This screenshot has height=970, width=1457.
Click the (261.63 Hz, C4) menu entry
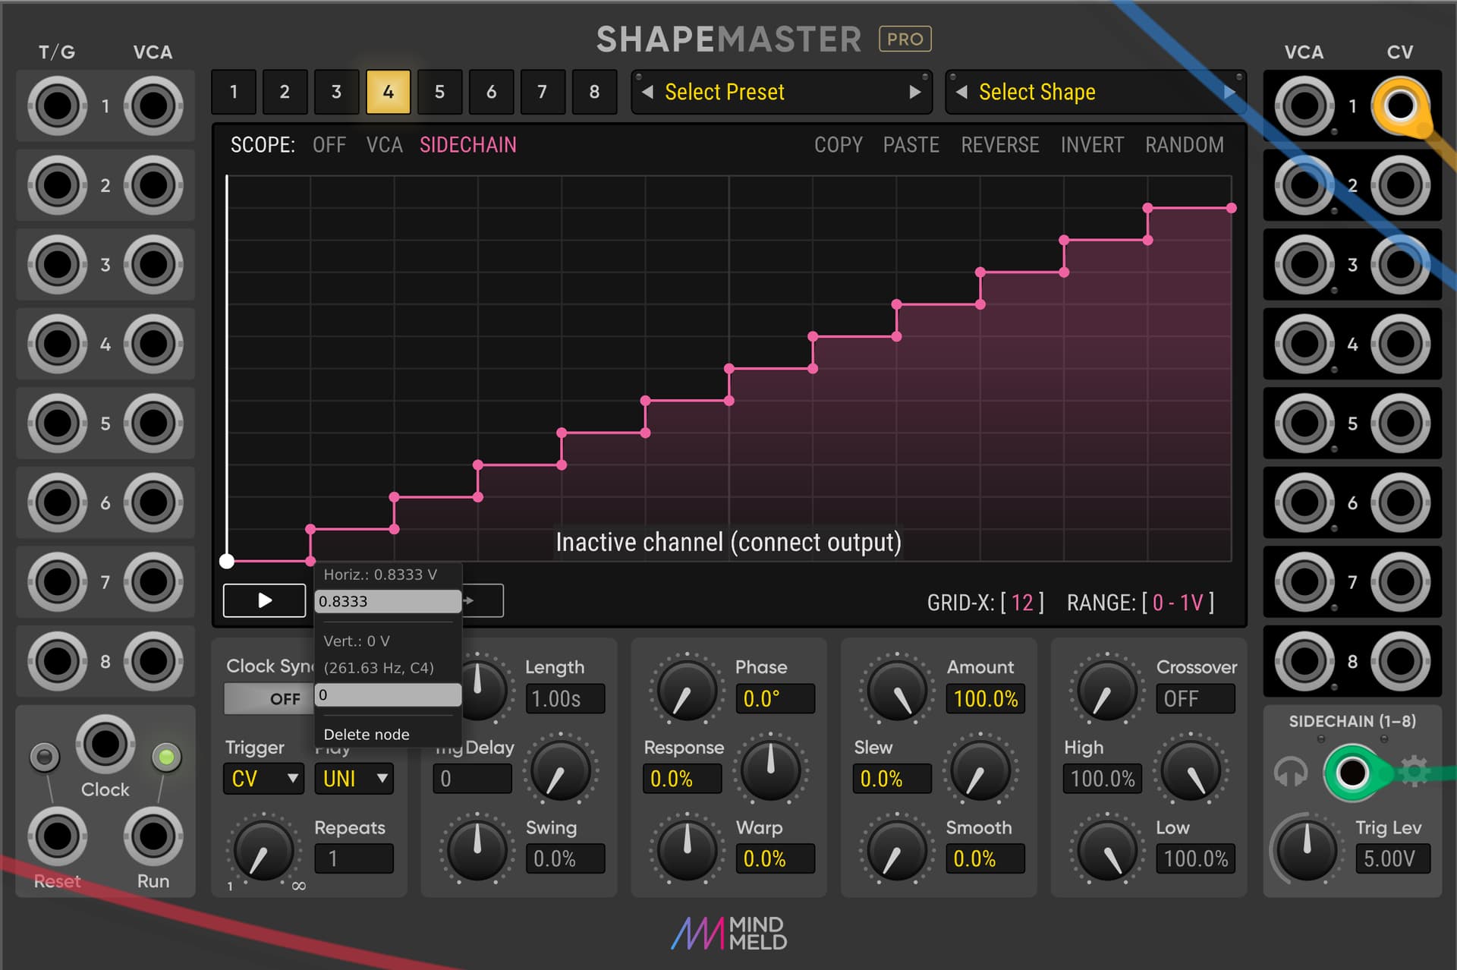(x=379, y=668)
